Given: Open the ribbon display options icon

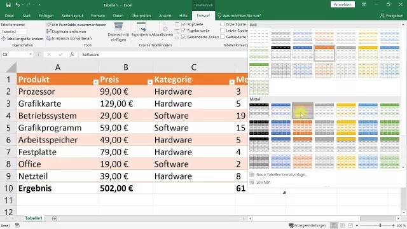Looking at the screenshot, I should [364, 4].
